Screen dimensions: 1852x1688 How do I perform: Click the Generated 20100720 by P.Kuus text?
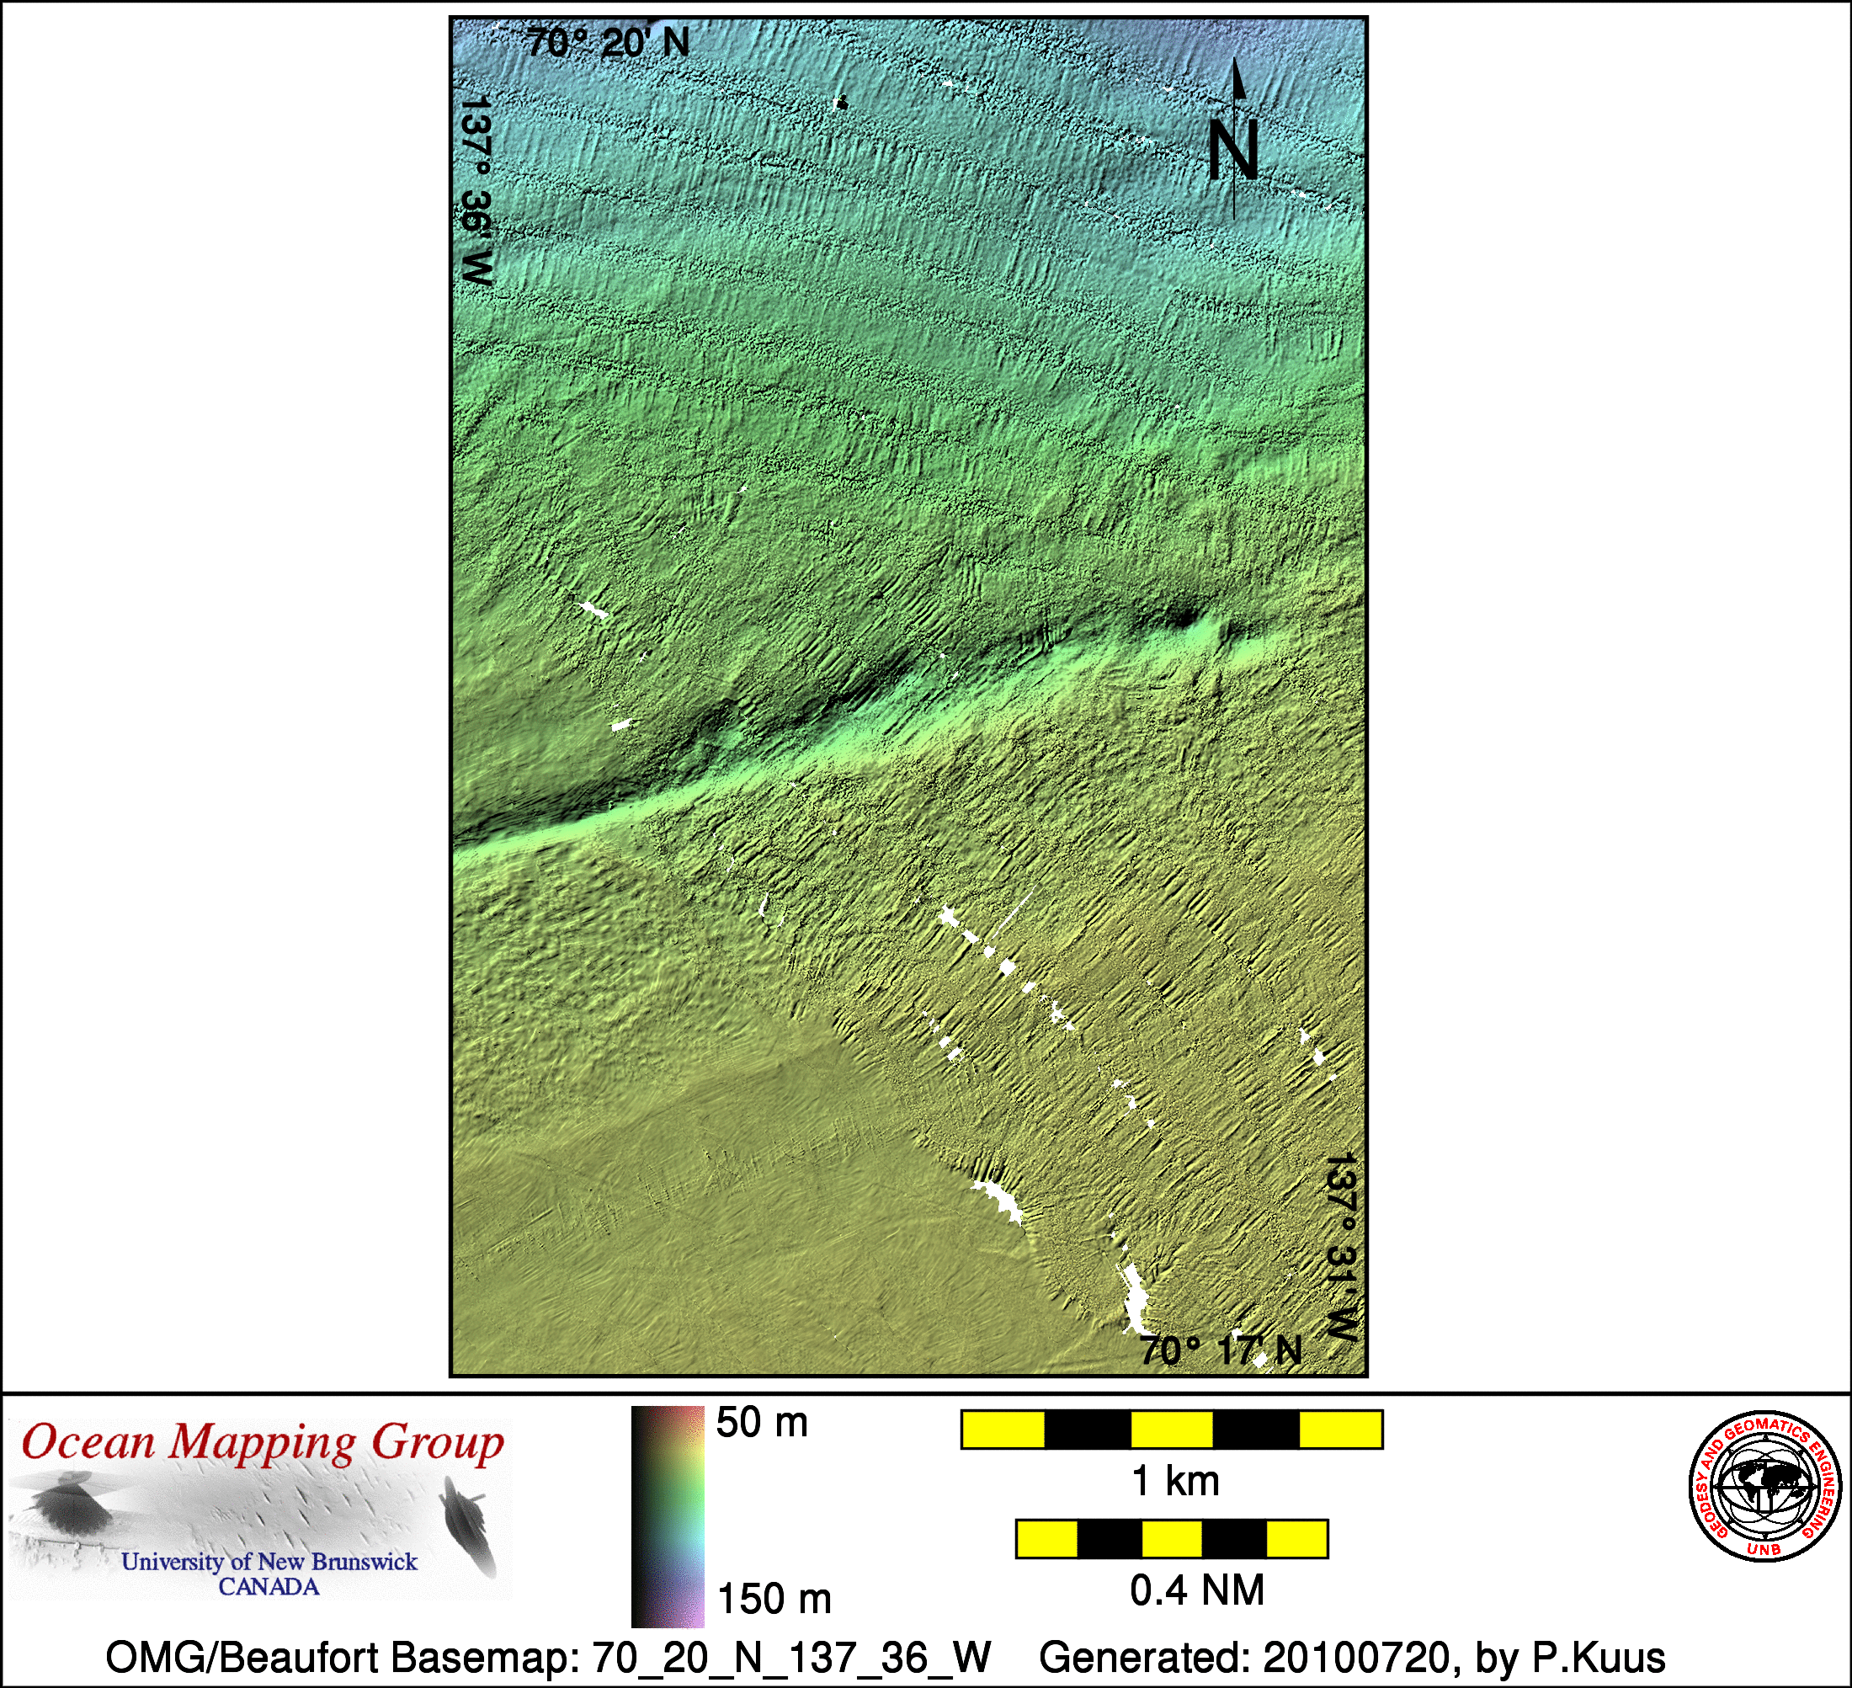click(x=1351, y=1658)
